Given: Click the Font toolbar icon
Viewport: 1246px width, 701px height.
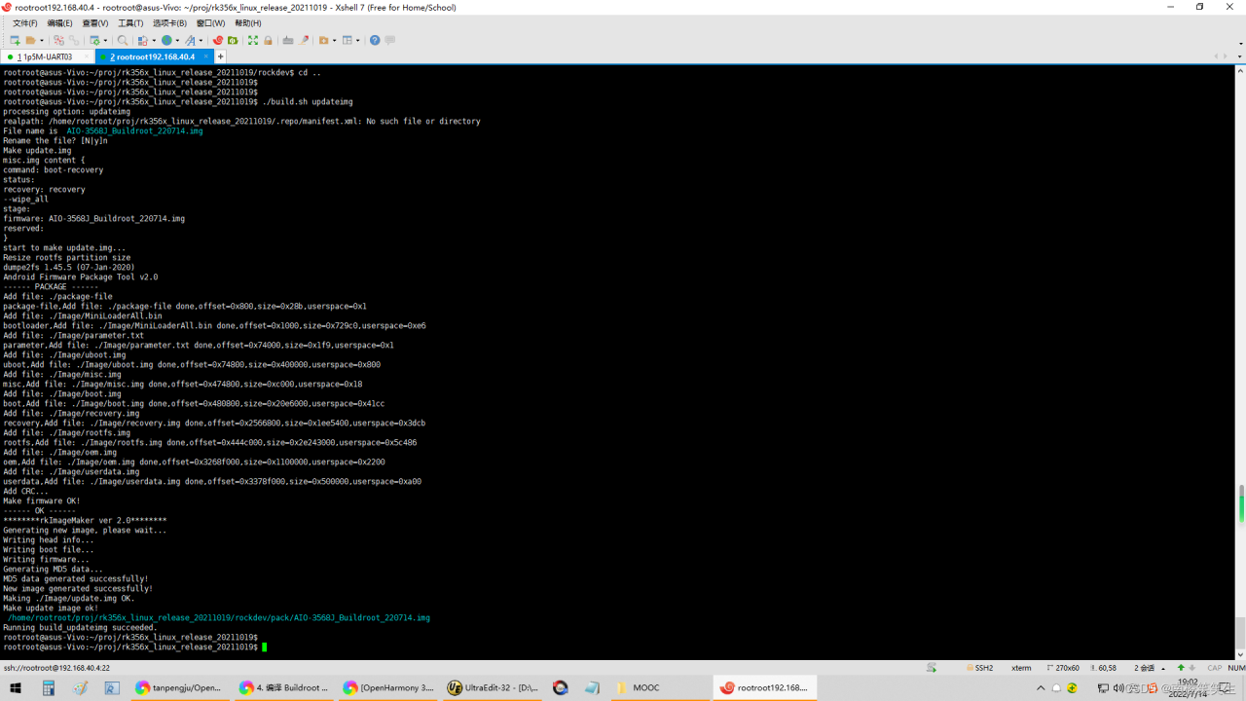Looking at the screenshot, I should click(x=190, y=40).
